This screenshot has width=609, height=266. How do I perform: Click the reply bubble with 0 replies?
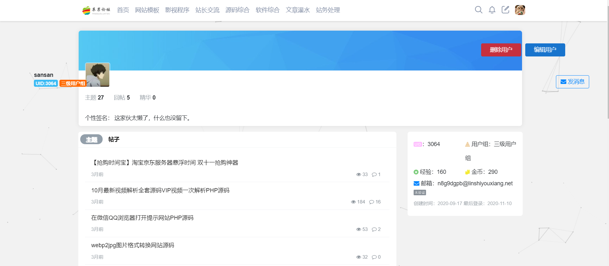pyautogui.click(x=374, y=257)
